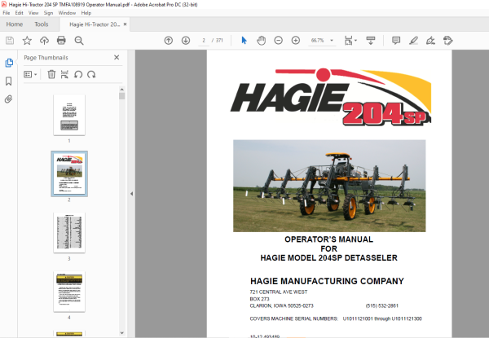The height and width of the screenshot is (338, 489).
Task: Open the File menu
Action: pos(7,13)
